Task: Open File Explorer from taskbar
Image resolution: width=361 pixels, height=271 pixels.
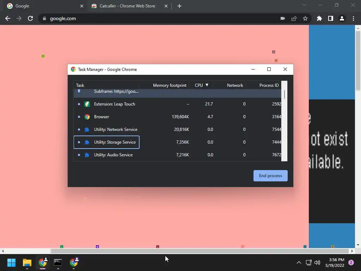Action: click(27, 263)
